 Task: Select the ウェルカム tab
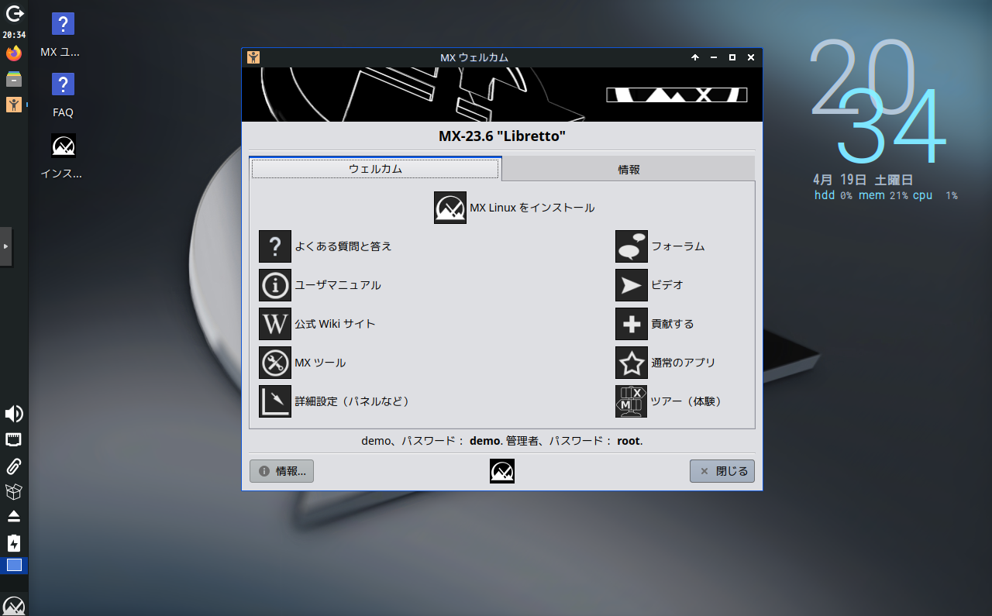[x=375, y=169]
